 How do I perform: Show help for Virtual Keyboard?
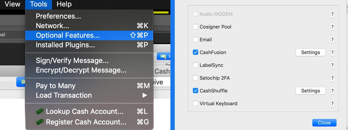pos(332,103)
